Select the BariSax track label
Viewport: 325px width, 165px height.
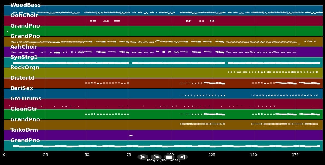22,88
